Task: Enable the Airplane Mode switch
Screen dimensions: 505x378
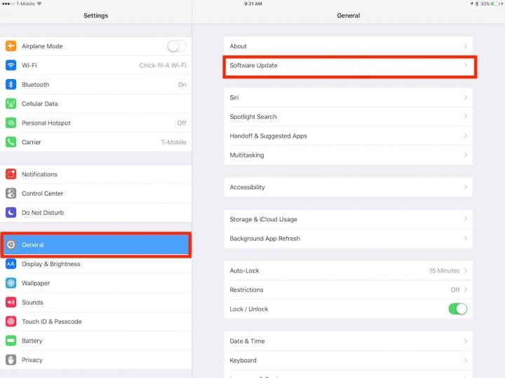Action: [x=177, y=46]
